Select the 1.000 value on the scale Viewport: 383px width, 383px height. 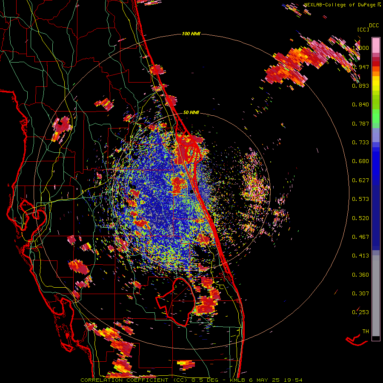click(x=360, y=48)
